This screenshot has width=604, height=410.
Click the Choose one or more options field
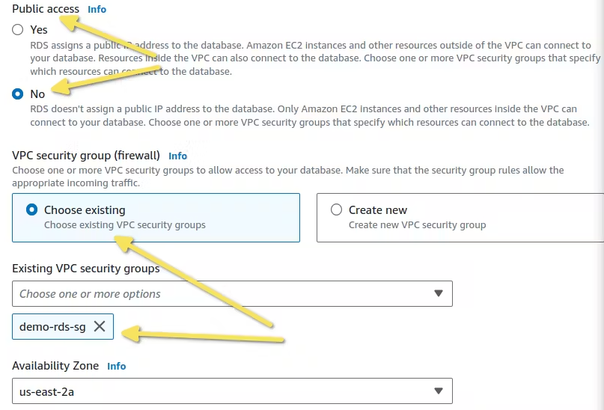(232, 294)
